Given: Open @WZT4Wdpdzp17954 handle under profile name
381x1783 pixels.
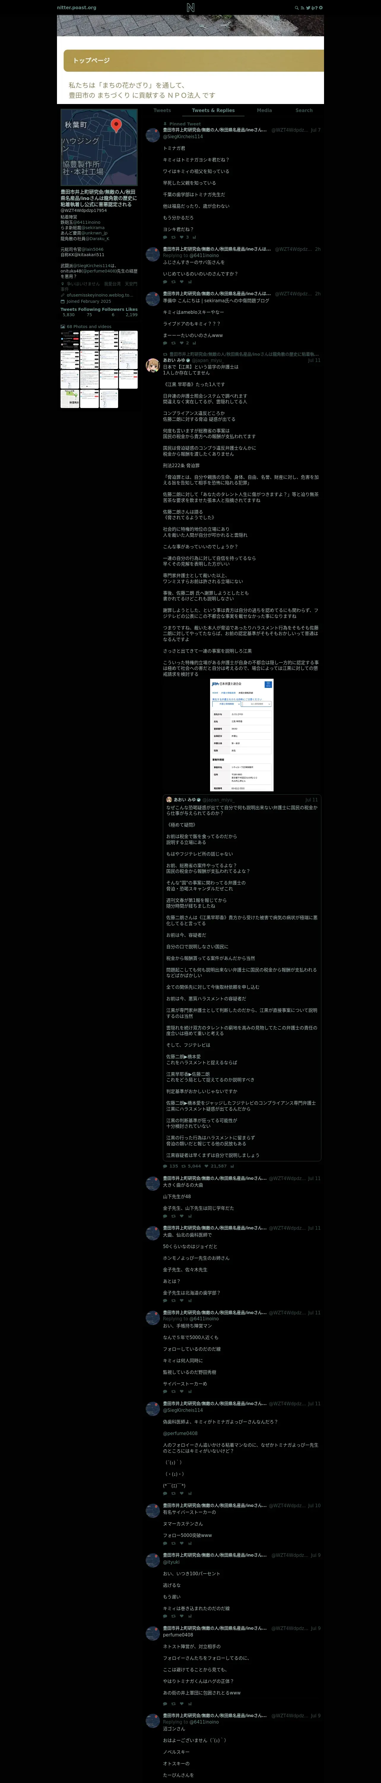Looking at the screenshot, I should (84, 210).
